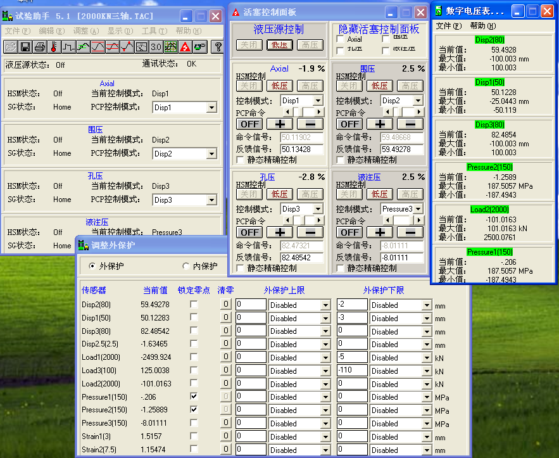The image size is (559, 458).
Task: Open 外保护上限 Disabled dropdown for Strain1(3)
Action: 325,437
